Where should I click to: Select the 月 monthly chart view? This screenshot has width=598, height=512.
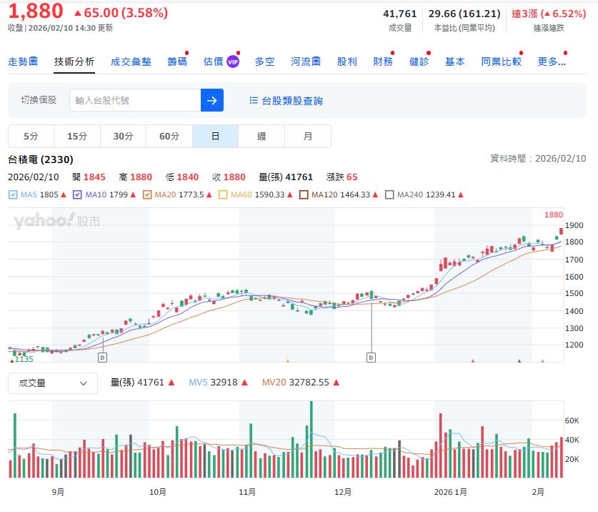tap(307, 136)
